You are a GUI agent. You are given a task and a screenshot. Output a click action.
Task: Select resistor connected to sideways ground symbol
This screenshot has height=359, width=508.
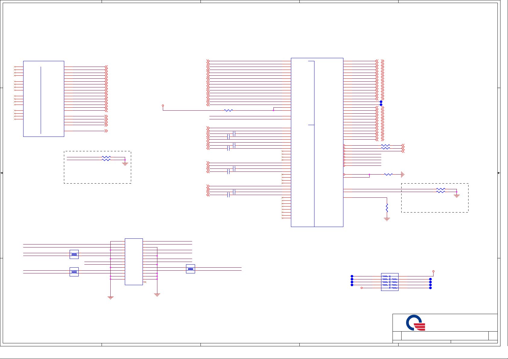388,174
